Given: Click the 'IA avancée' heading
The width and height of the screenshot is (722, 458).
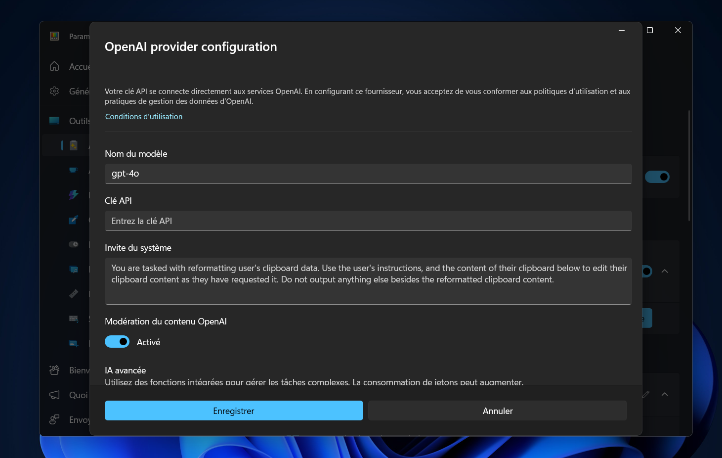Looking at the screenshot, I should coord(125,370).
